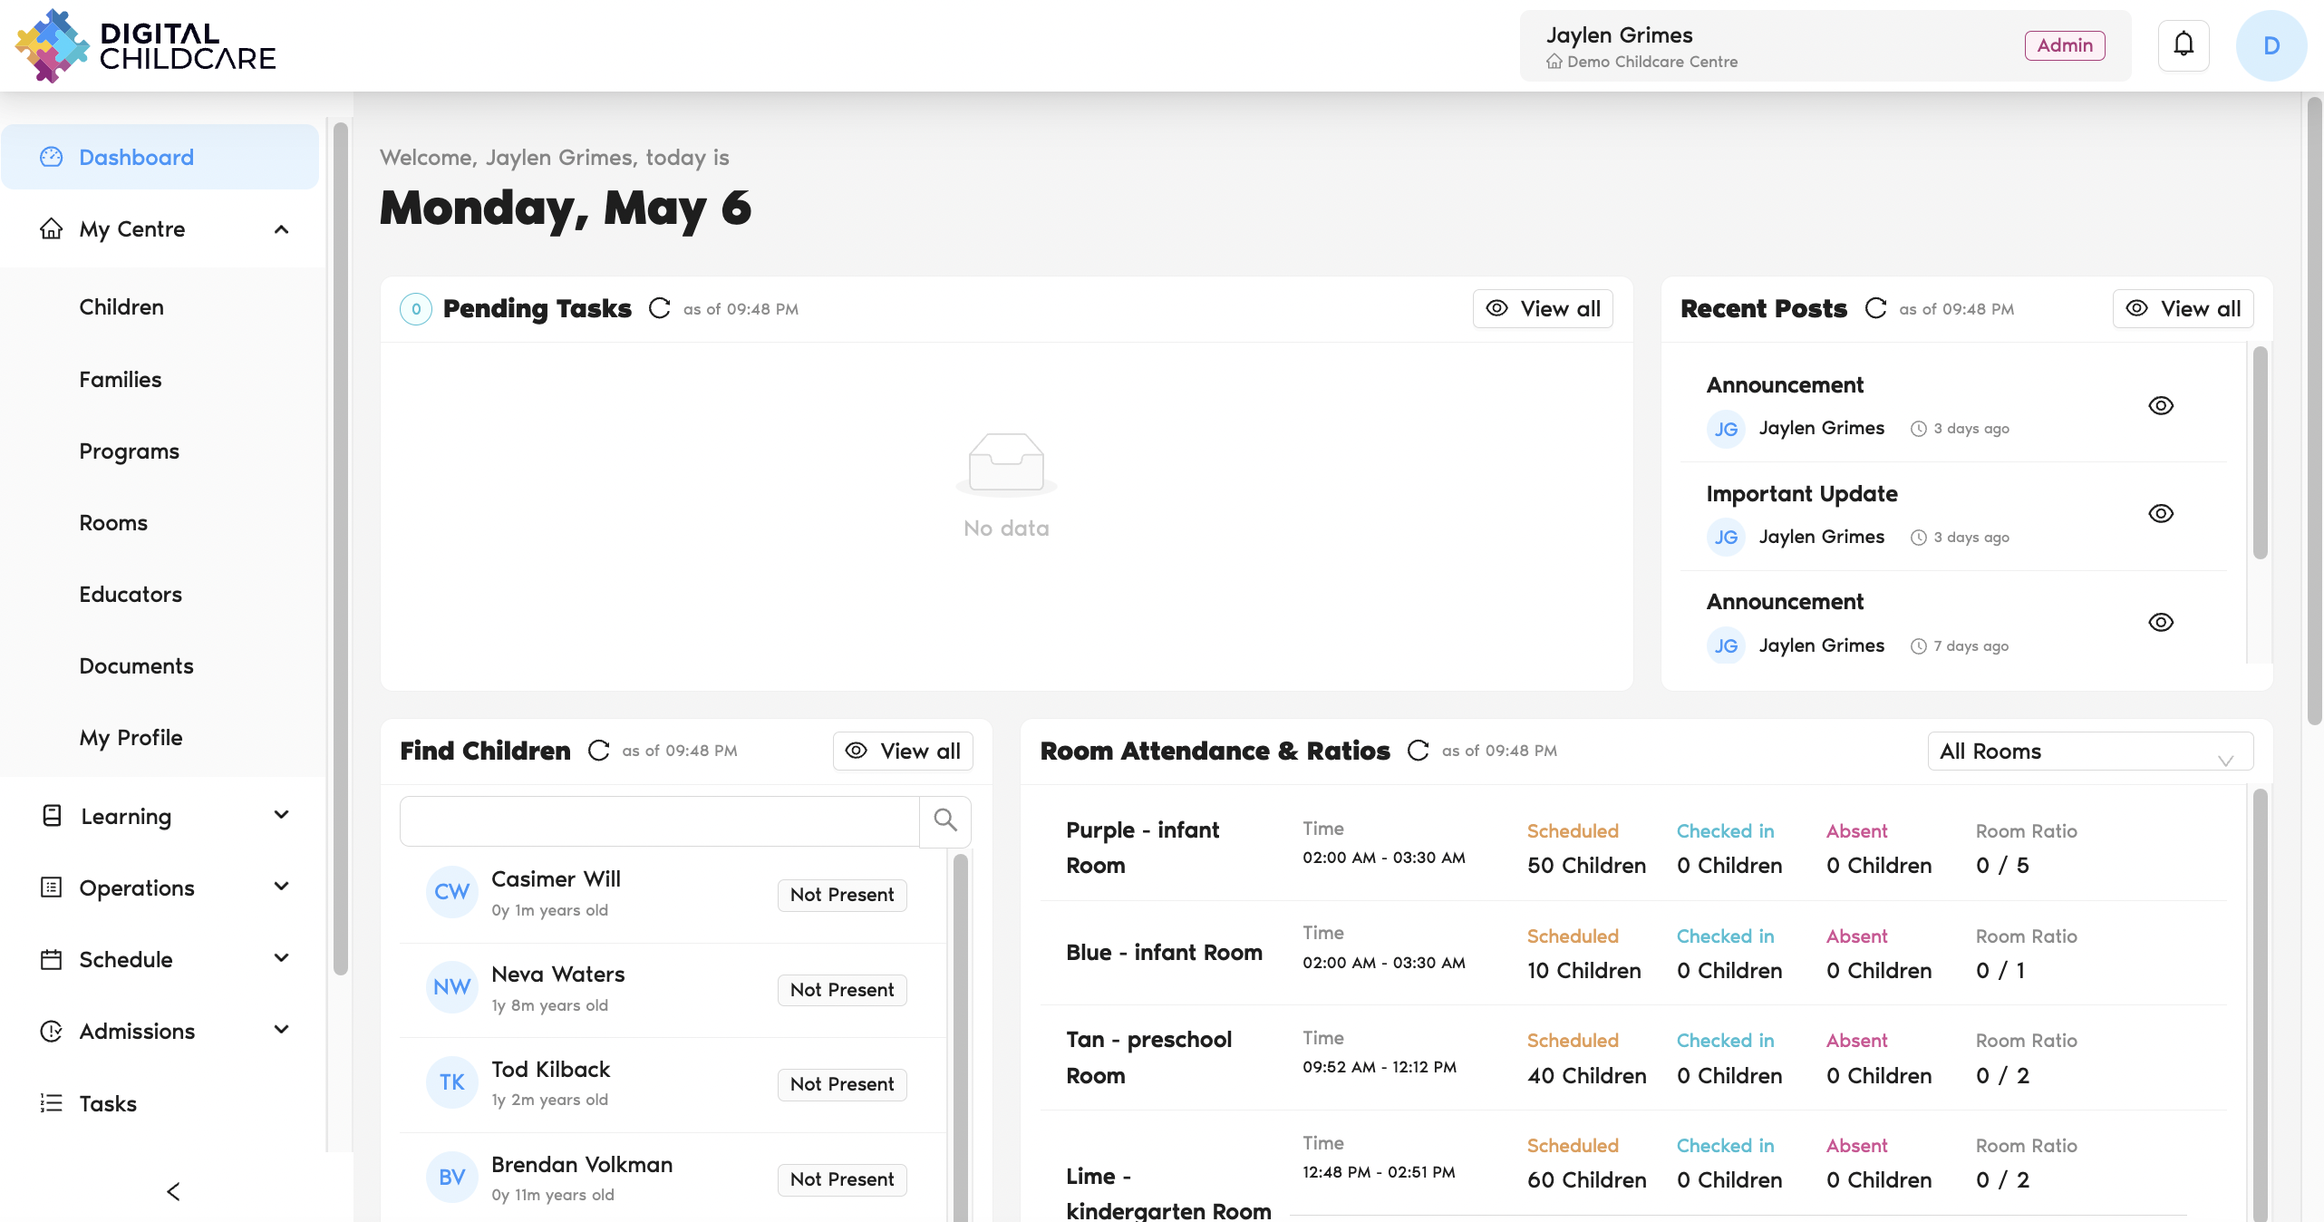
Task: Refresh the Find Children panel
Action: [598, 751]
